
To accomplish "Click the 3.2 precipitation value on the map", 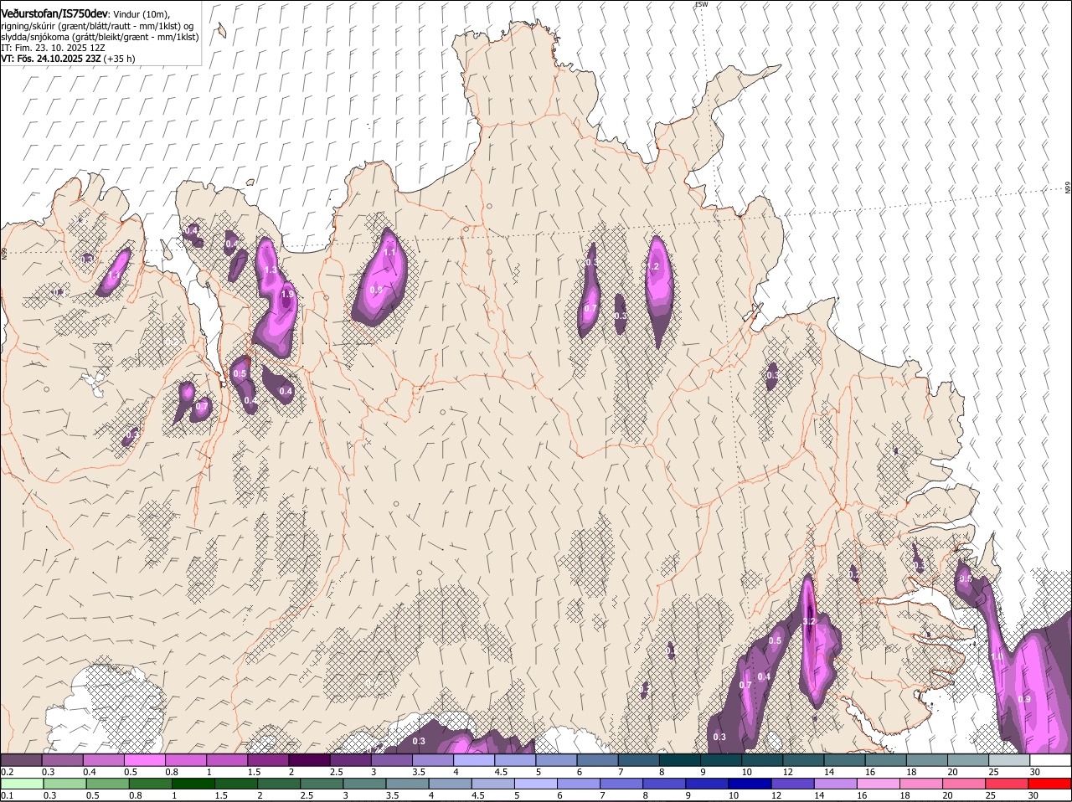I will pos(809,622).
